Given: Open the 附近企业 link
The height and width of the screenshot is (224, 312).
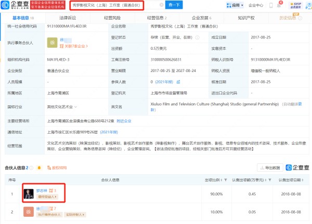Looking at the screenshot, I should click(124, 121).
